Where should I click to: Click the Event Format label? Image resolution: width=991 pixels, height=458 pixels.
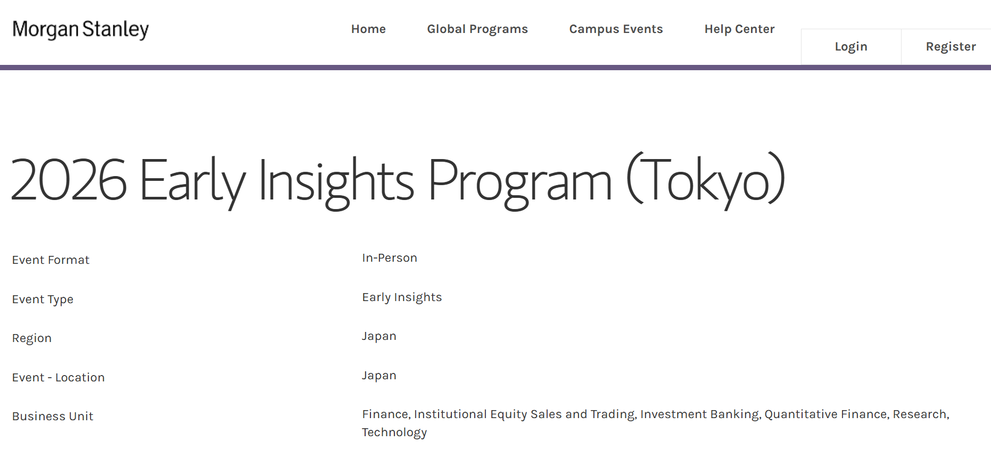pos(51,260)
